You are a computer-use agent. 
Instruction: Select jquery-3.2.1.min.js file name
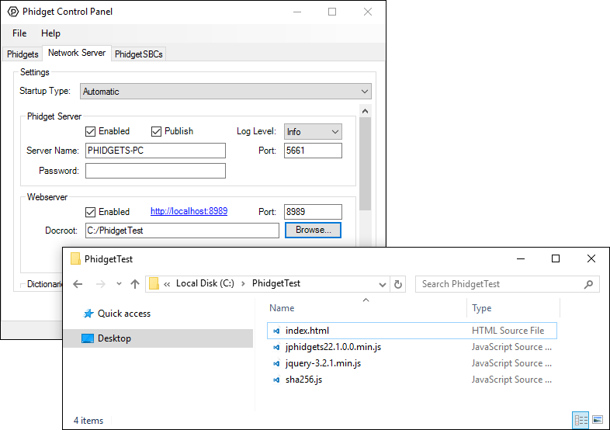324,363
